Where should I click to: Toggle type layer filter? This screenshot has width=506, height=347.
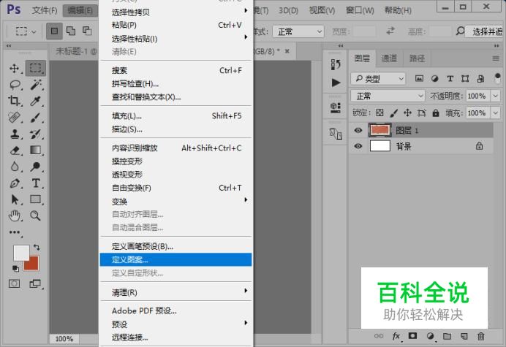click(450, 78)
